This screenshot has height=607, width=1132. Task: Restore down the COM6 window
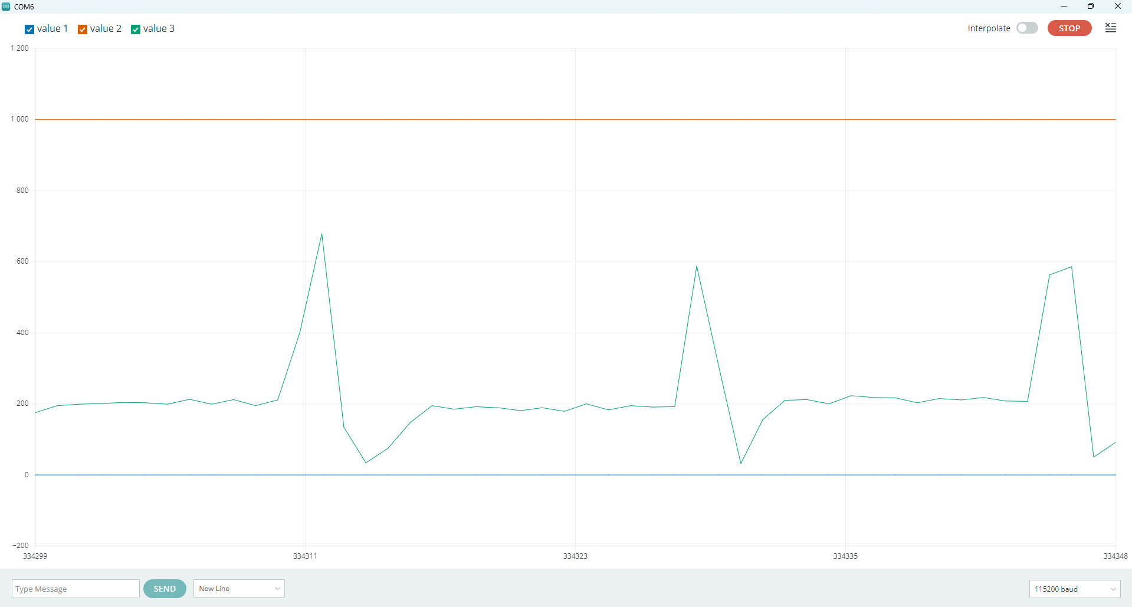coord(1091,6)
